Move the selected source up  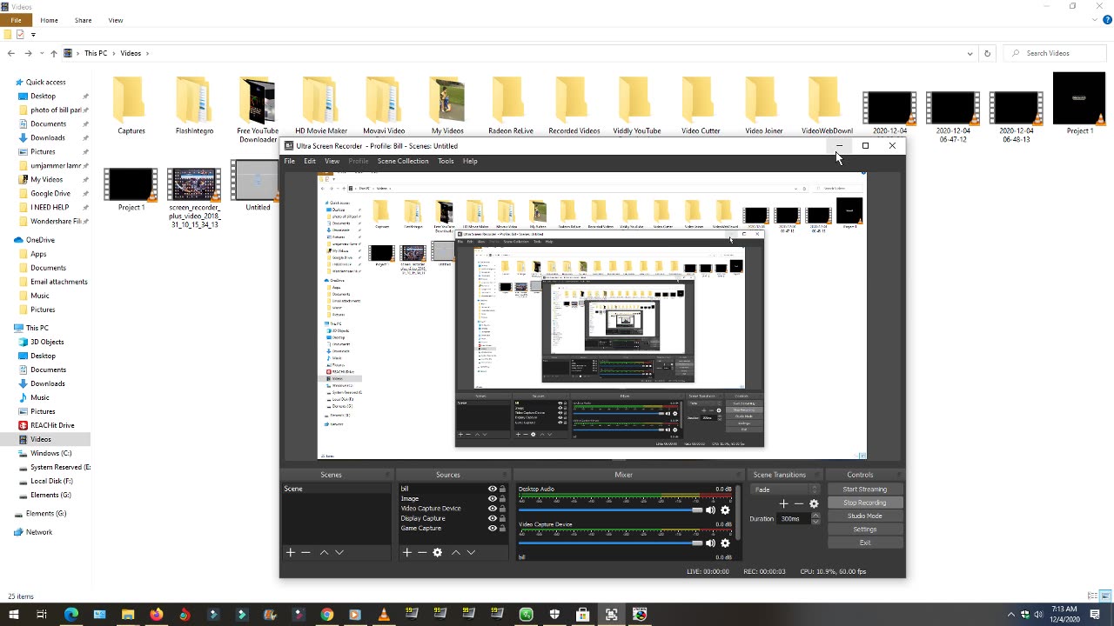[x=455, y=553]
